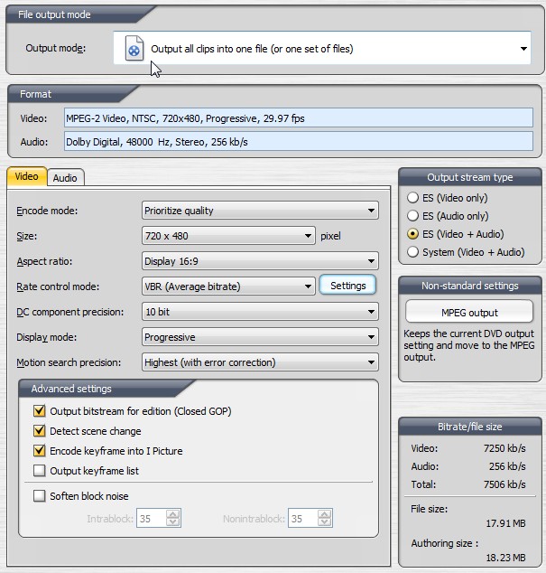
Task: Expand the Encode mode dropdown
Action: 260,211
